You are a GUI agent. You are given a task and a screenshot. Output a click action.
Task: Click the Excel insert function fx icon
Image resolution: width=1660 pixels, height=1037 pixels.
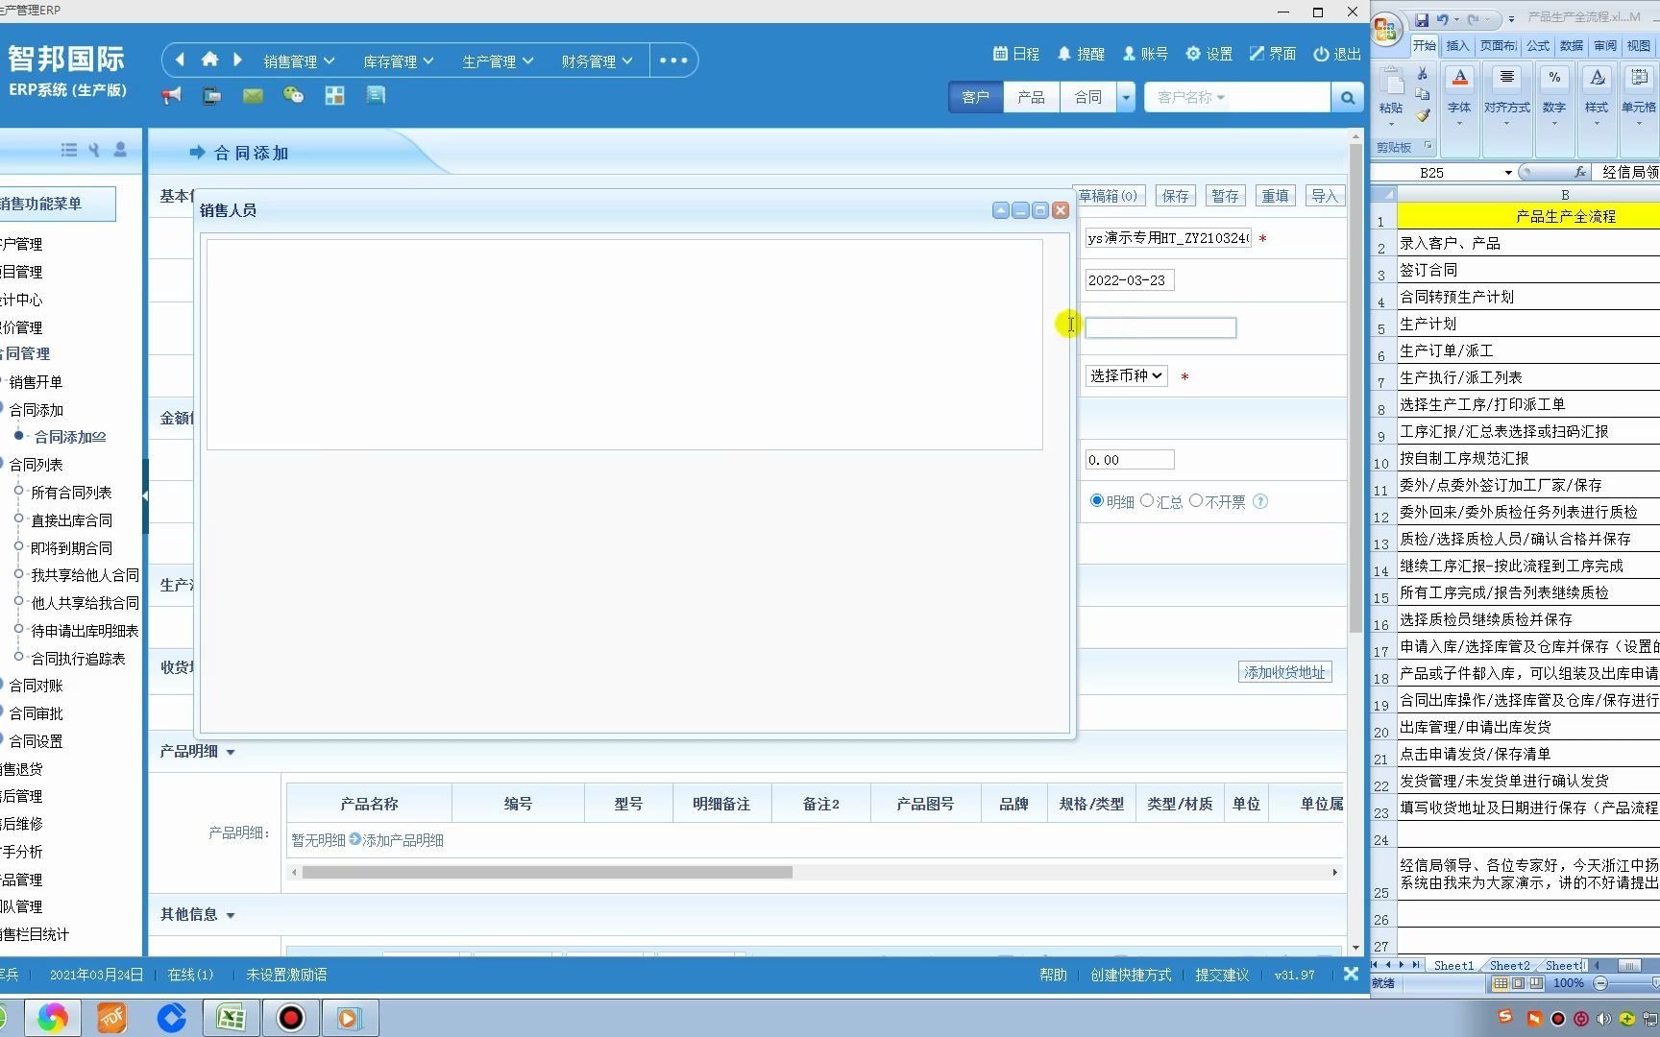pyautogui.click(x=1580, y=172)
